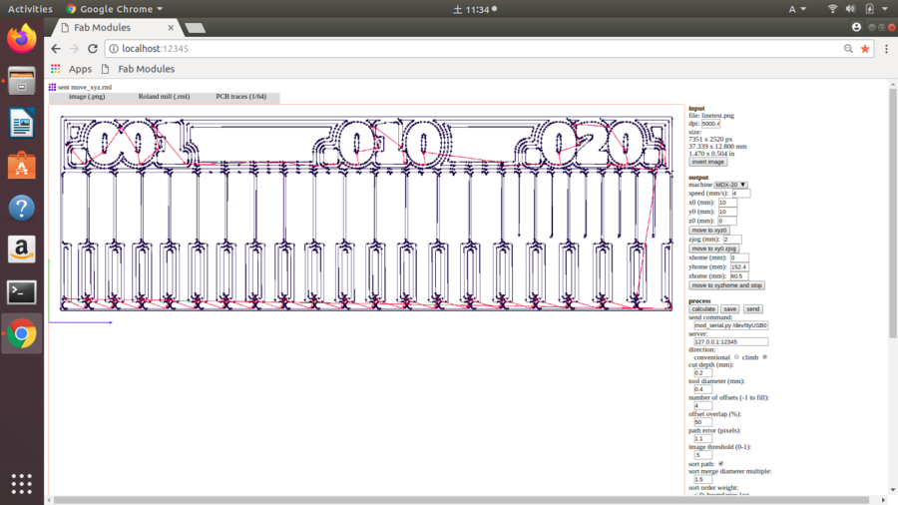Screen dimensions: 898x505
Task: Click the send command field
Action: click(730, 325)
